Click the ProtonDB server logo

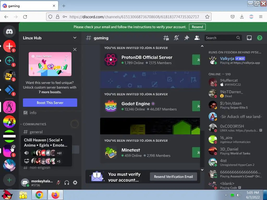click(x=111, y=60)
